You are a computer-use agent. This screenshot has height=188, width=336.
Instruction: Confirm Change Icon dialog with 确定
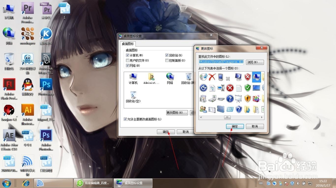coord(235,126)
